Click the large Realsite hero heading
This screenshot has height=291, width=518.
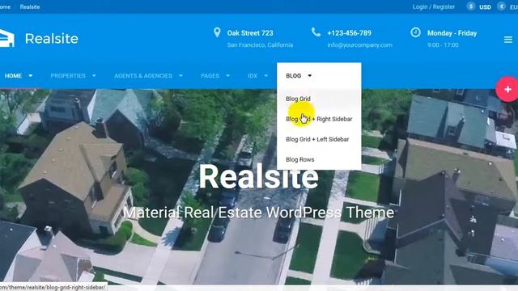click(x=258, y=177)
